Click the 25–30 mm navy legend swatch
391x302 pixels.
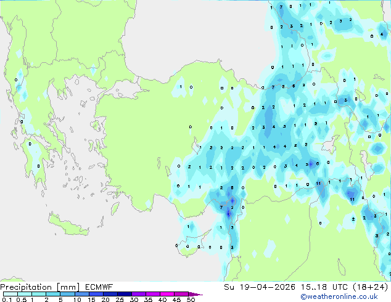tap(124, 294)
